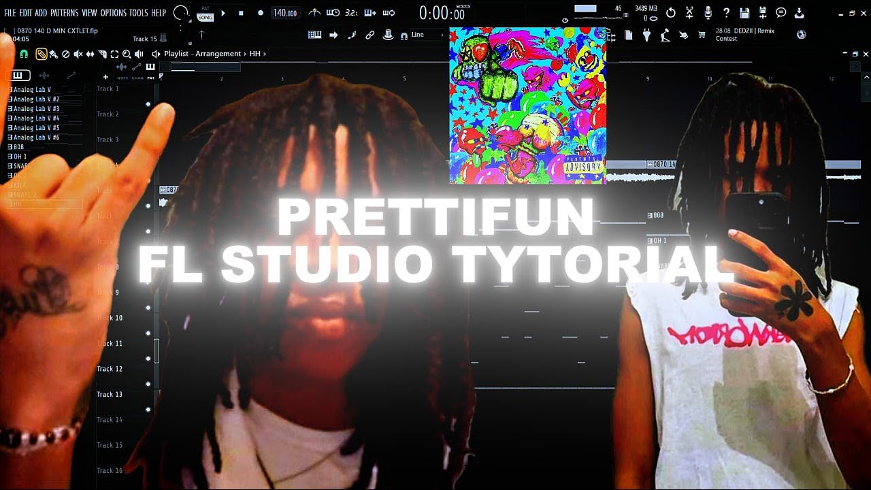Open the one-click audio recording microphone icon
Viewport: 871px width, 490px height.
[x=708, y=13]
